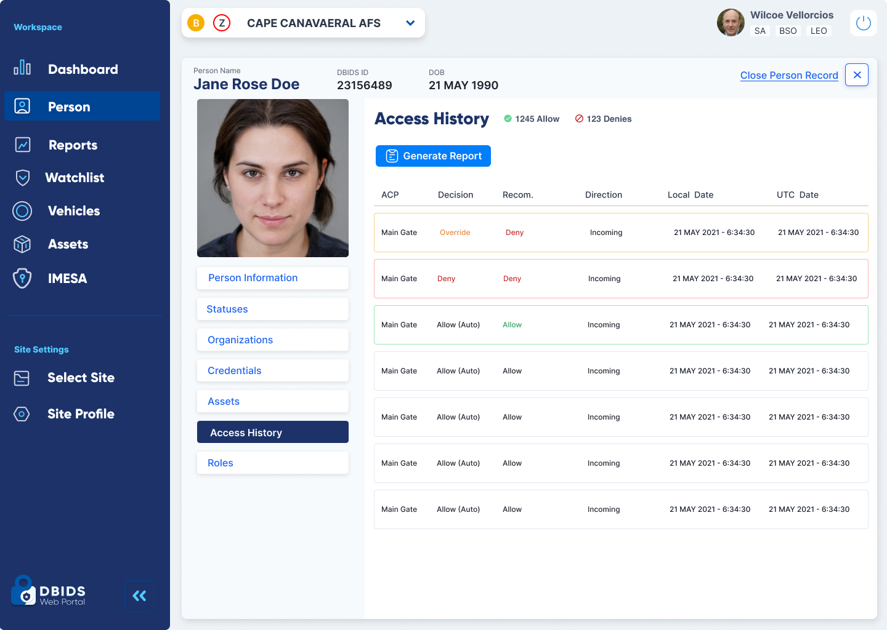Click the UTC Date column header
The height and width of the screenshot is (630, 887).
[798, 195]
